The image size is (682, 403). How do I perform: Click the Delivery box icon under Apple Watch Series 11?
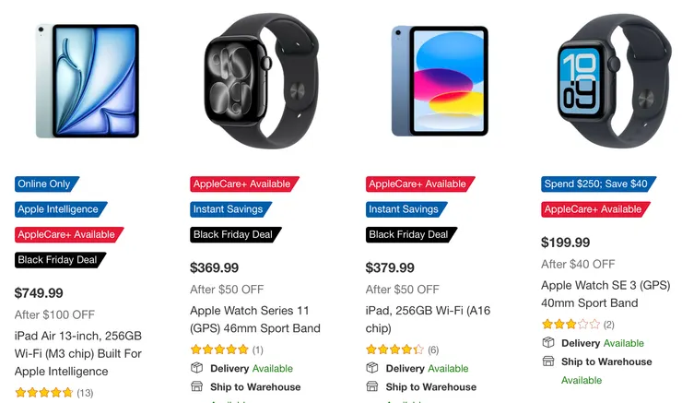[x=196, y=368]
